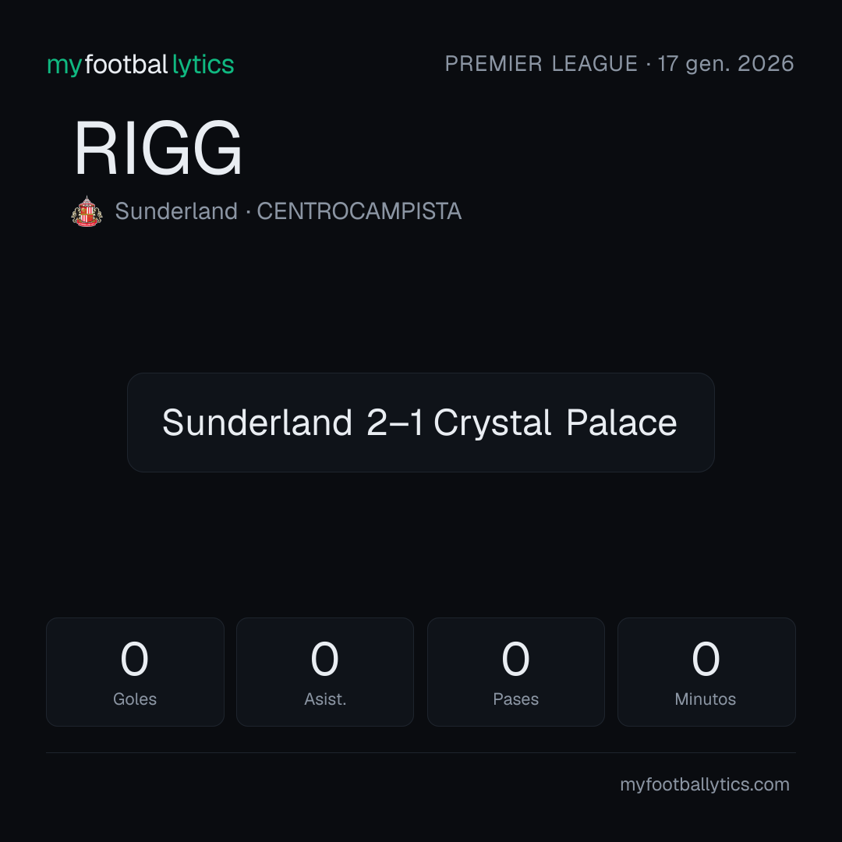Viewport: 842px width, 842px height.
Task: Click the 2–1 score in the match card
Action: (x=394, y=423)
